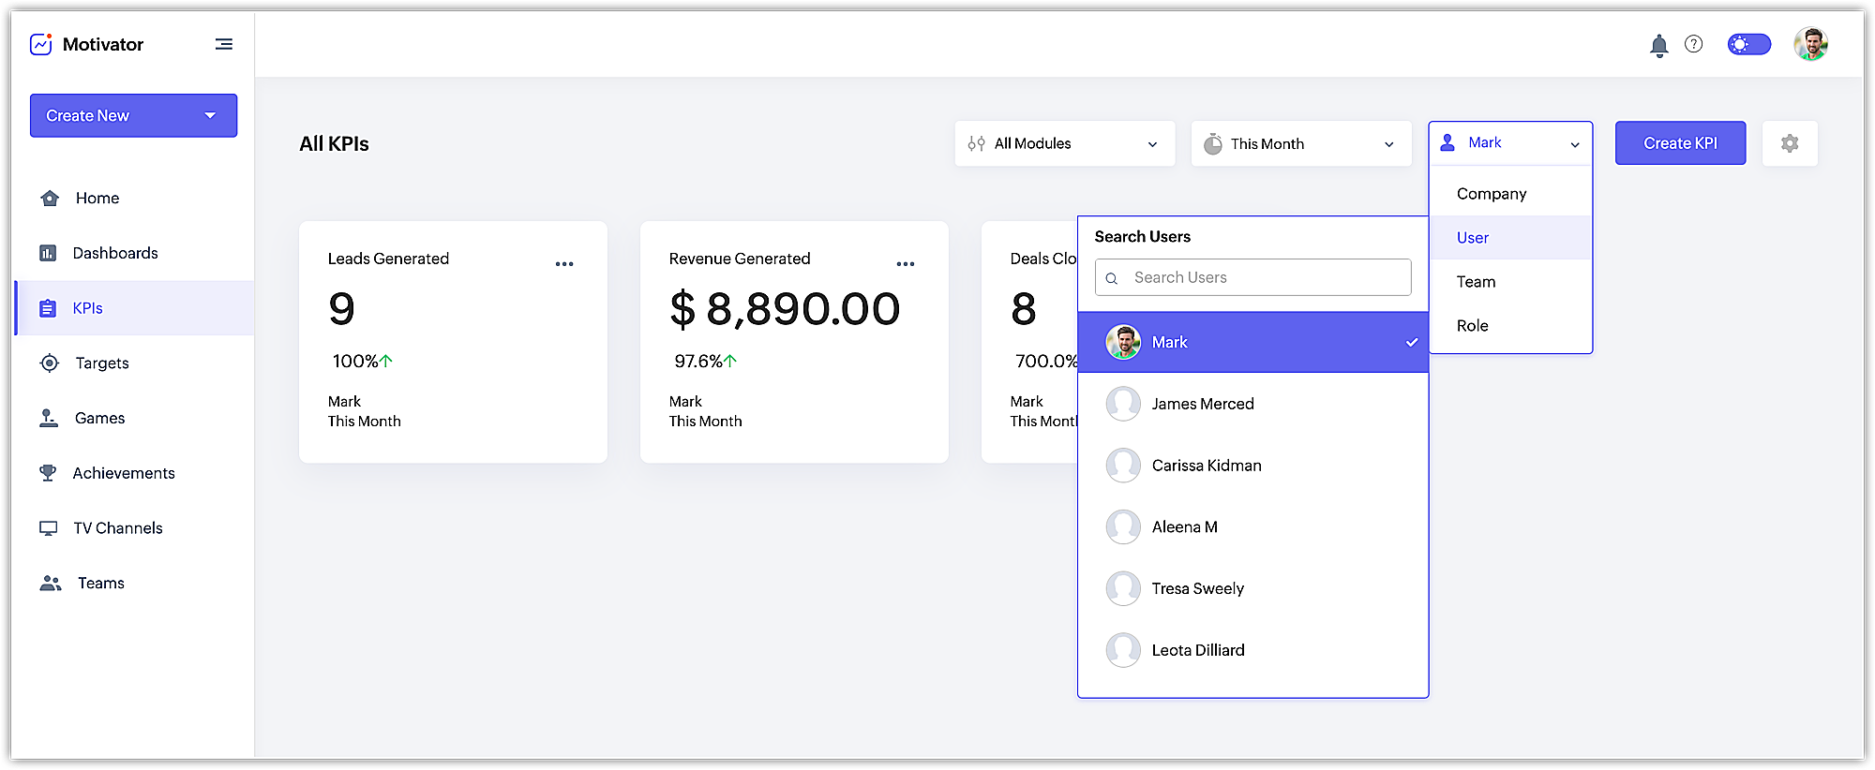Open the settings gear icon

[1789, 143]
